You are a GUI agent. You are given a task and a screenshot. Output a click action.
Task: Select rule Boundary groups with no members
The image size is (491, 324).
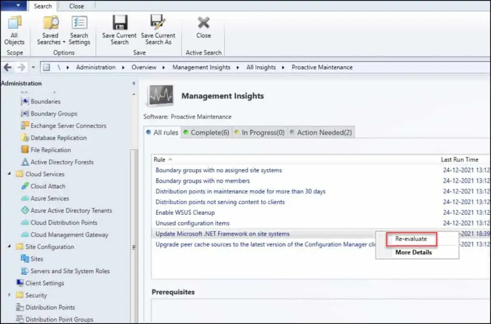(203, 181)
